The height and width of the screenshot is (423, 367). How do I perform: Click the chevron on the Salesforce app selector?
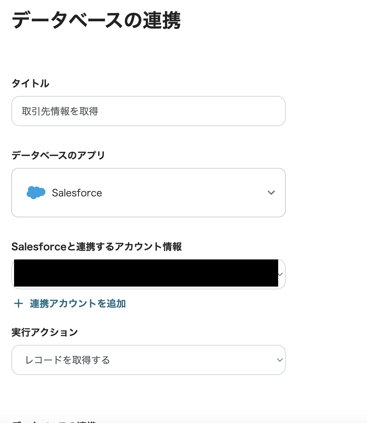coord(271,193)
